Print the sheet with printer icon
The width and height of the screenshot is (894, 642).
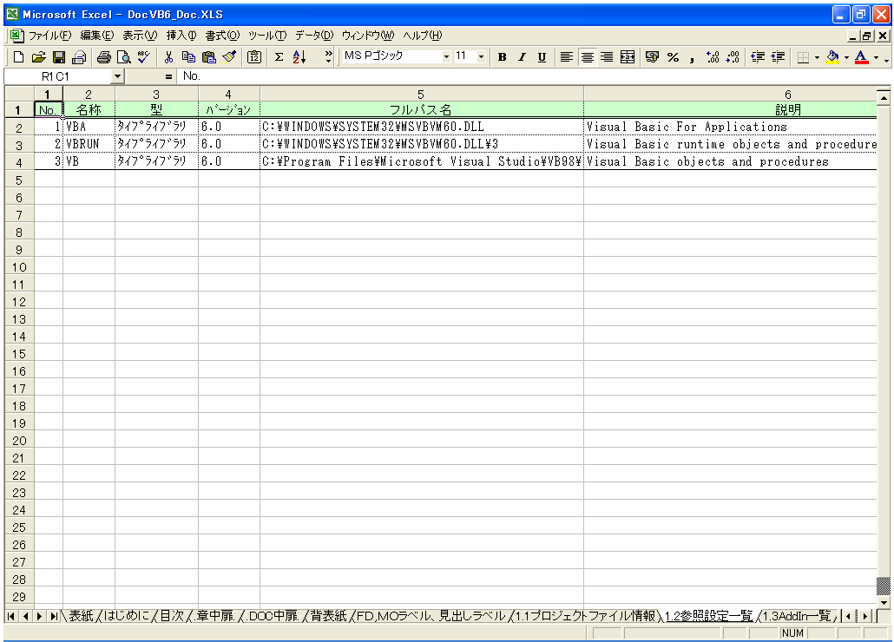pos(104,57)
